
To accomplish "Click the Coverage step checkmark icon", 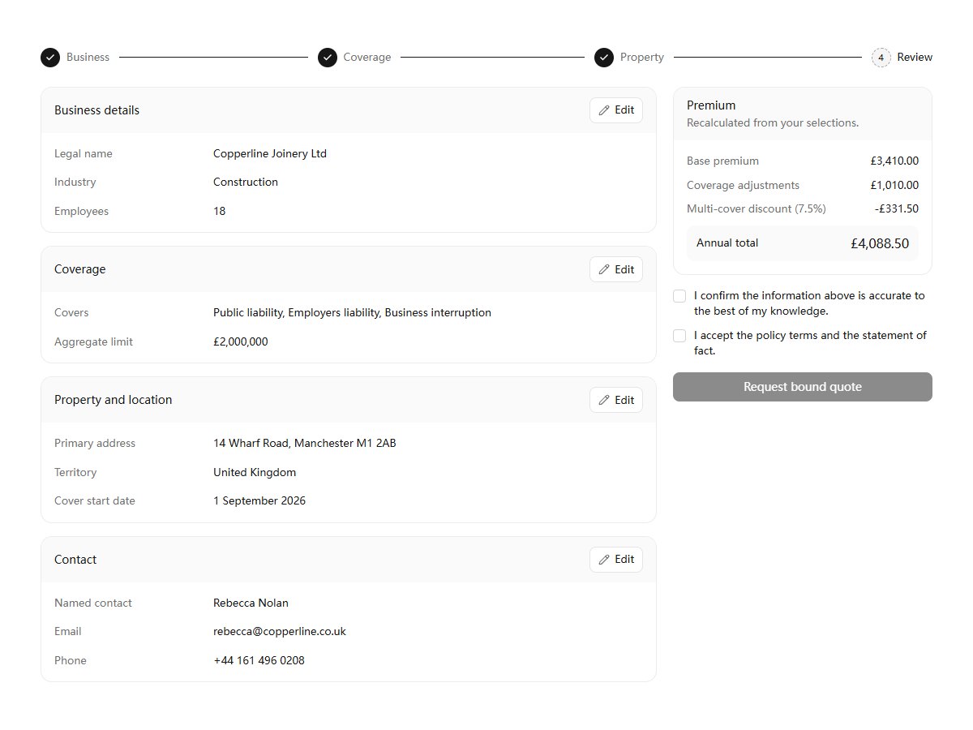I will point(328,58).
